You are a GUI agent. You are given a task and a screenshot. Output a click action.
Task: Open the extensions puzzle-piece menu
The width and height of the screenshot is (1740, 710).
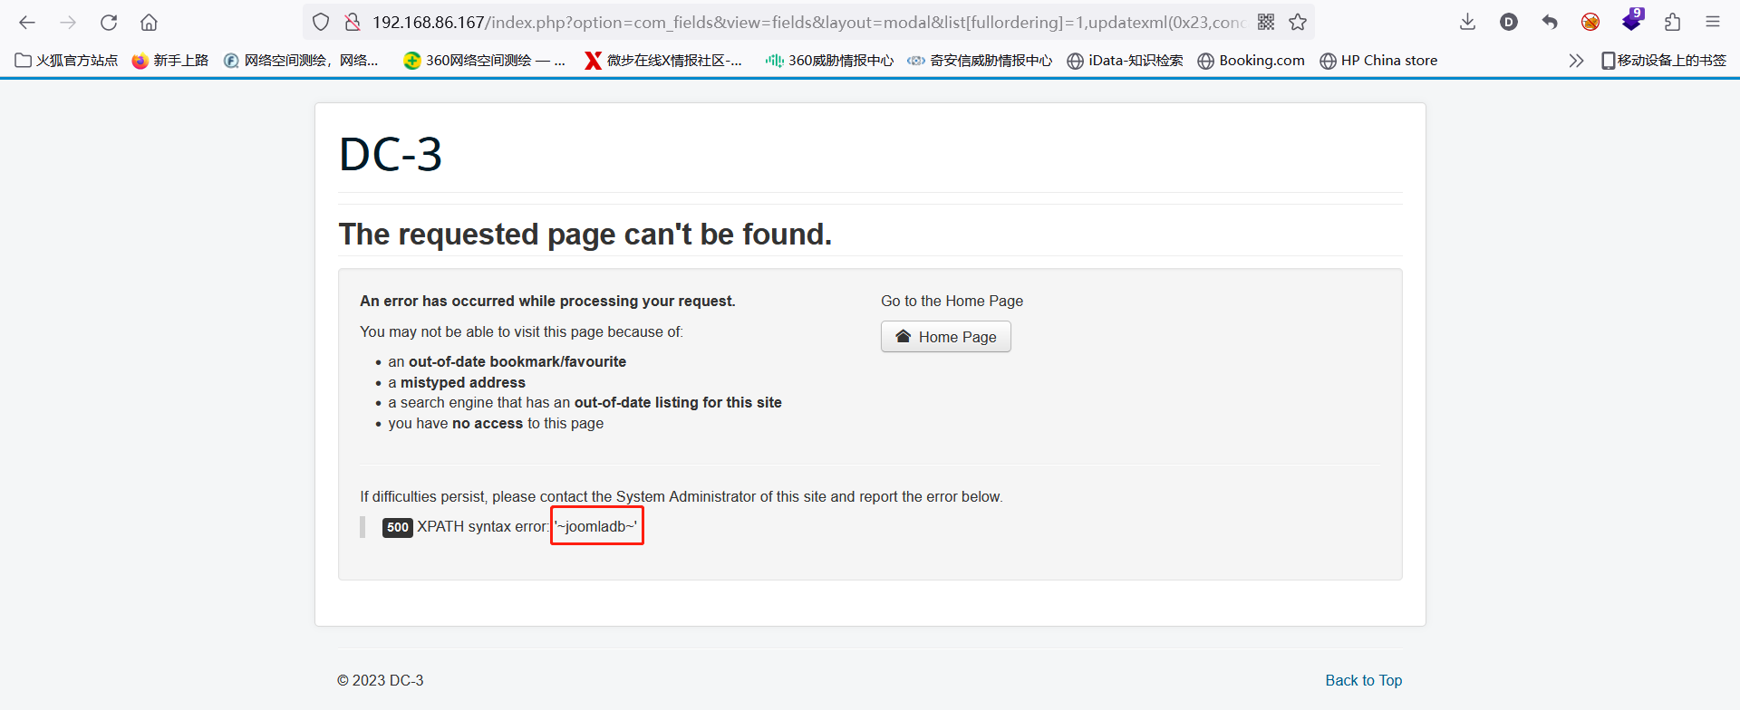(x=1673, y=23)
